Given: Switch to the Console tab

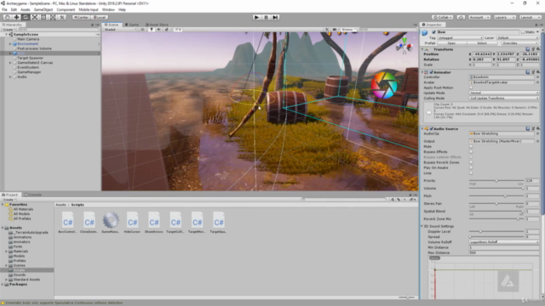Looking at the screenshot, I should click(x=33, y=195).
